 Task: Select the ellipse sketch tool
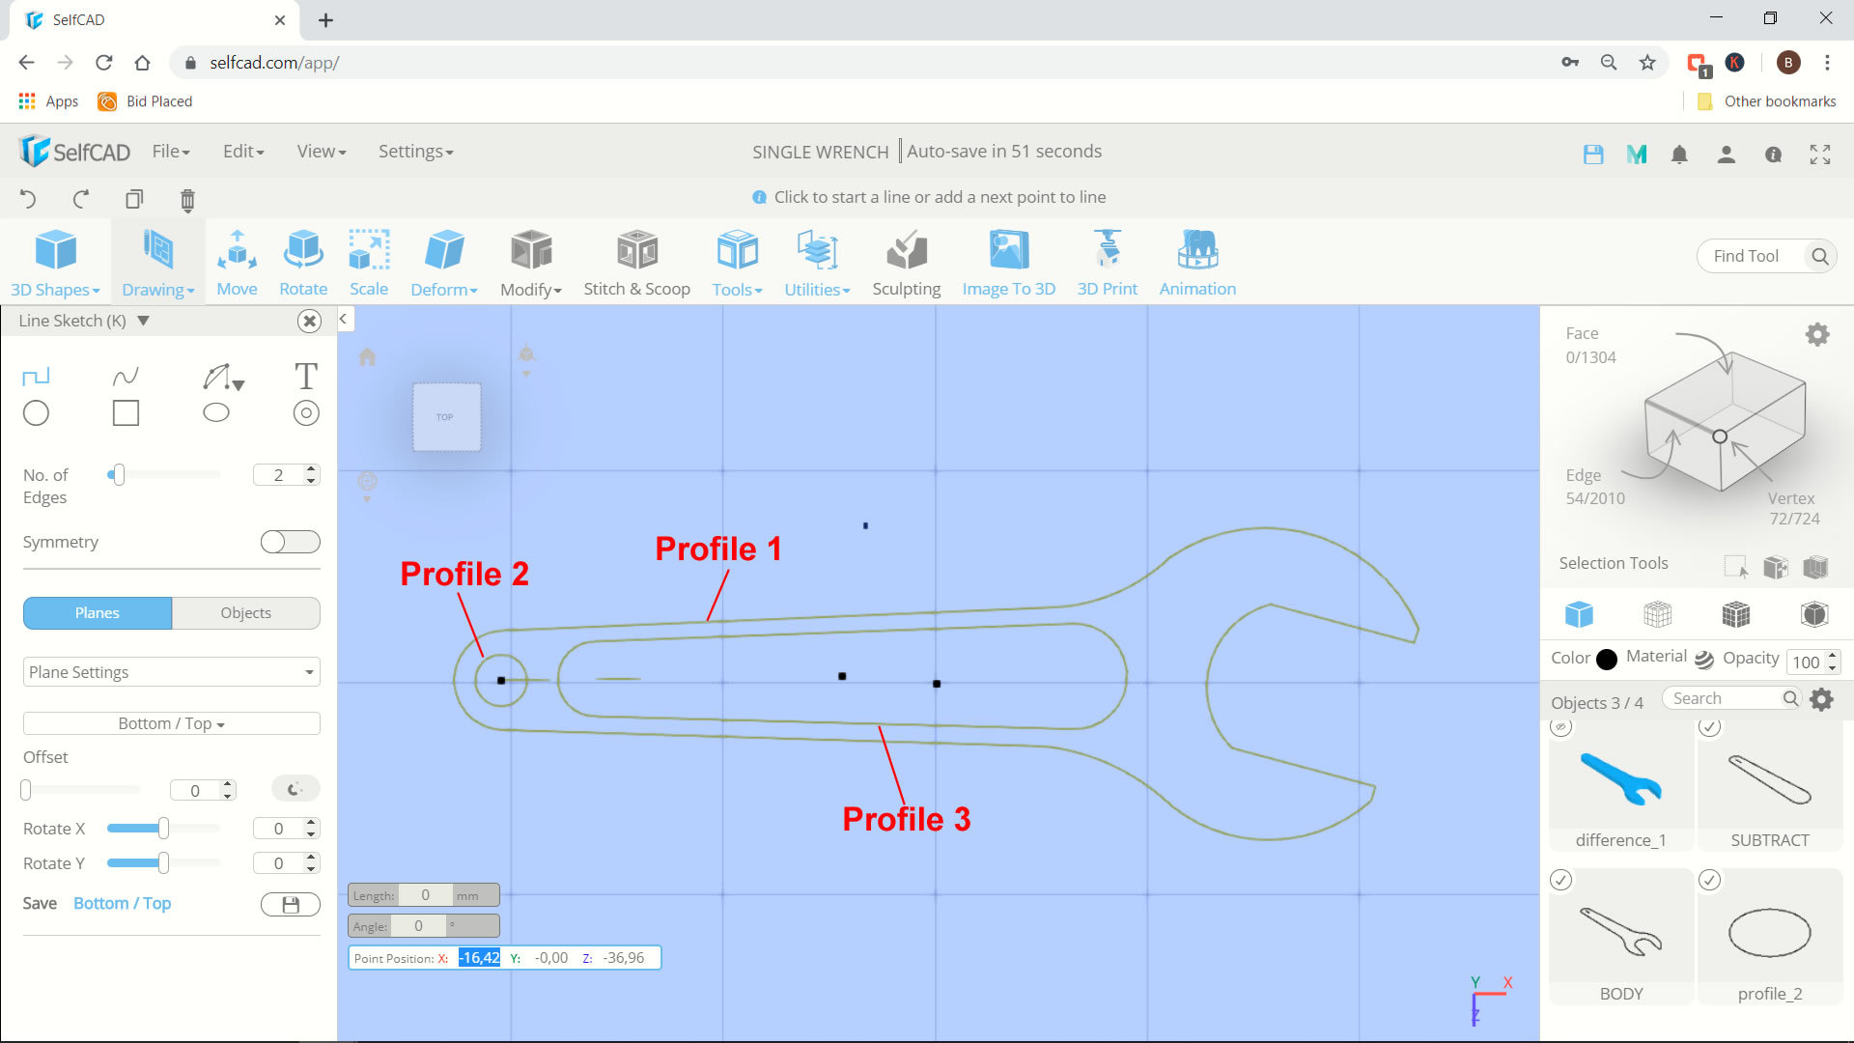pos(216,413)
